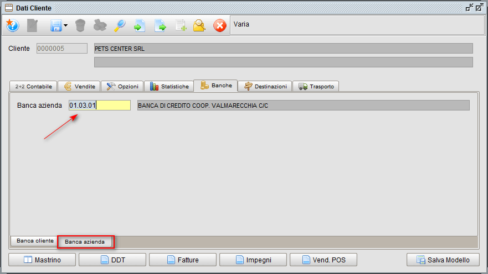Viewport: 488px width, 274px height.
Task: Click the greyed trash bin delete icon
Action: (80, 25)
